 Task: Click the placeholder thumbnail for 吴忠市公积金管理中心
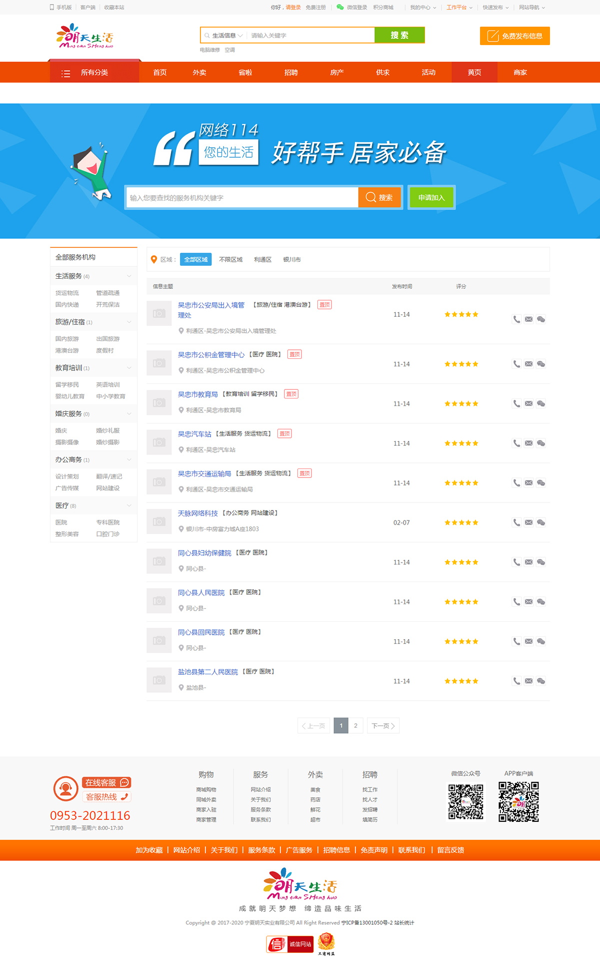pyautogui.click(x=159, y=363)
